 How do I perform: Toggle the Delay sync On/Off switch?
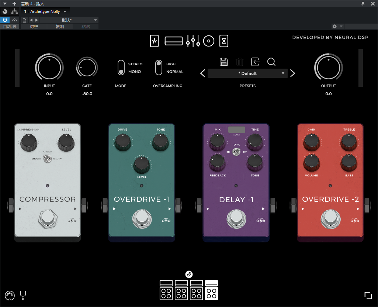click(x=236, y=152)
